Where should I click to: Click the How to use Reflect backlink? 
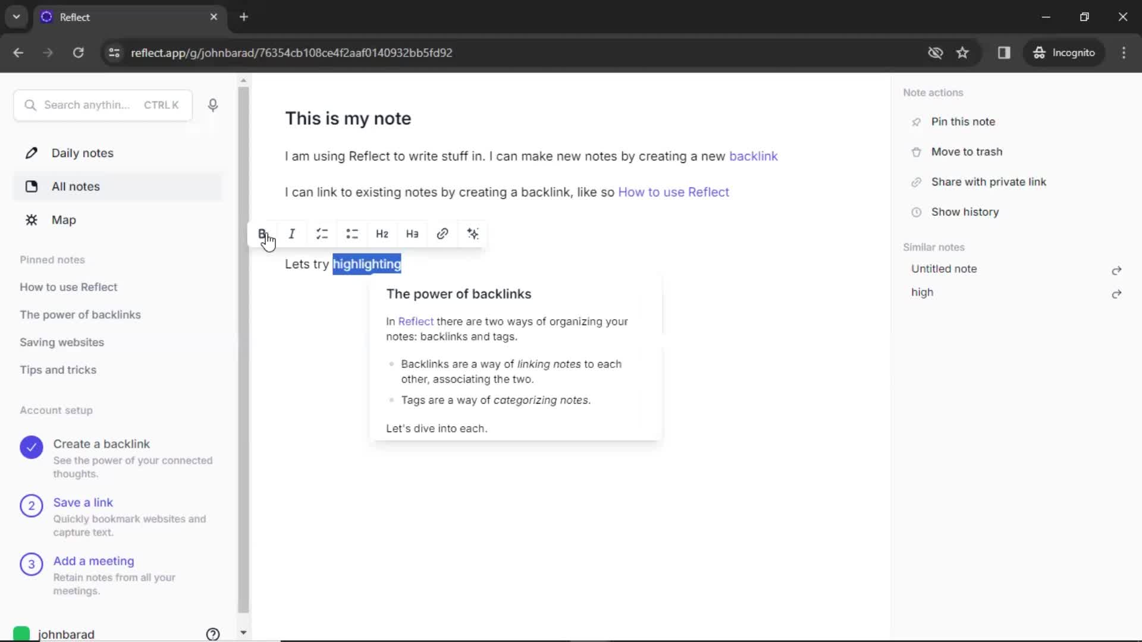(673, 191)
